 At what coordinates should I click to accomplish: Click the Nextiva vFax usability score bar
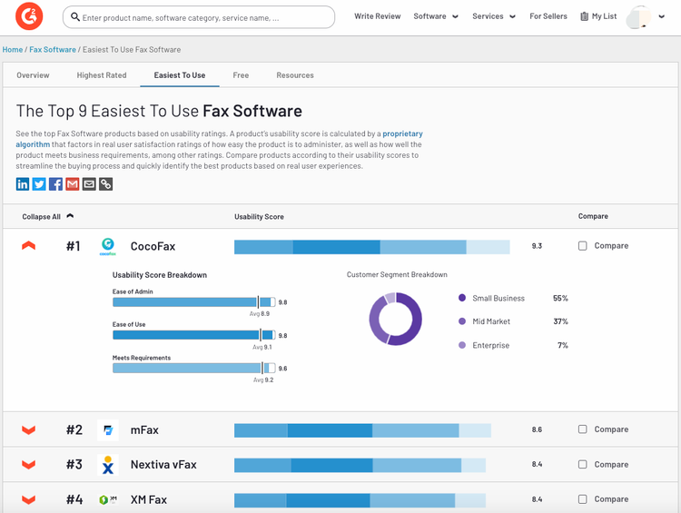click(x=360, y=465)
